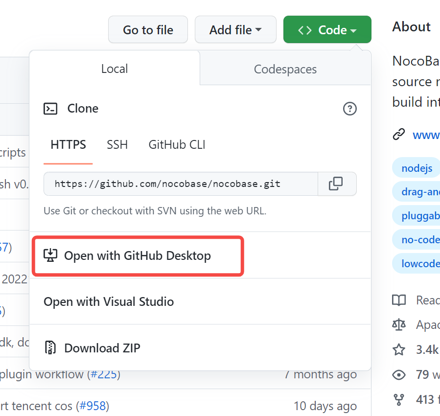The image size is (440, 416).
Task: Copy the repository URL using the copy icon
Action: tap(337, 184)
